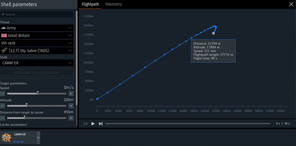Click the target Altitude slider handle
The width and height of the screenshot is (296, 146).
[x=27, y=105]
